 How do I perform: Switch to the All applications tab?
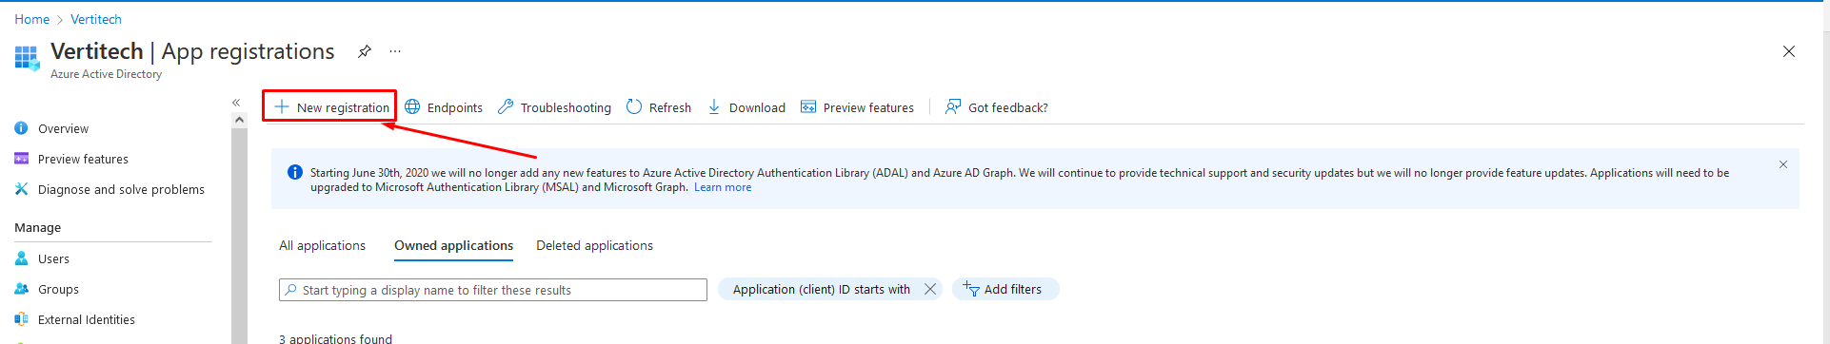pos(322,245)
